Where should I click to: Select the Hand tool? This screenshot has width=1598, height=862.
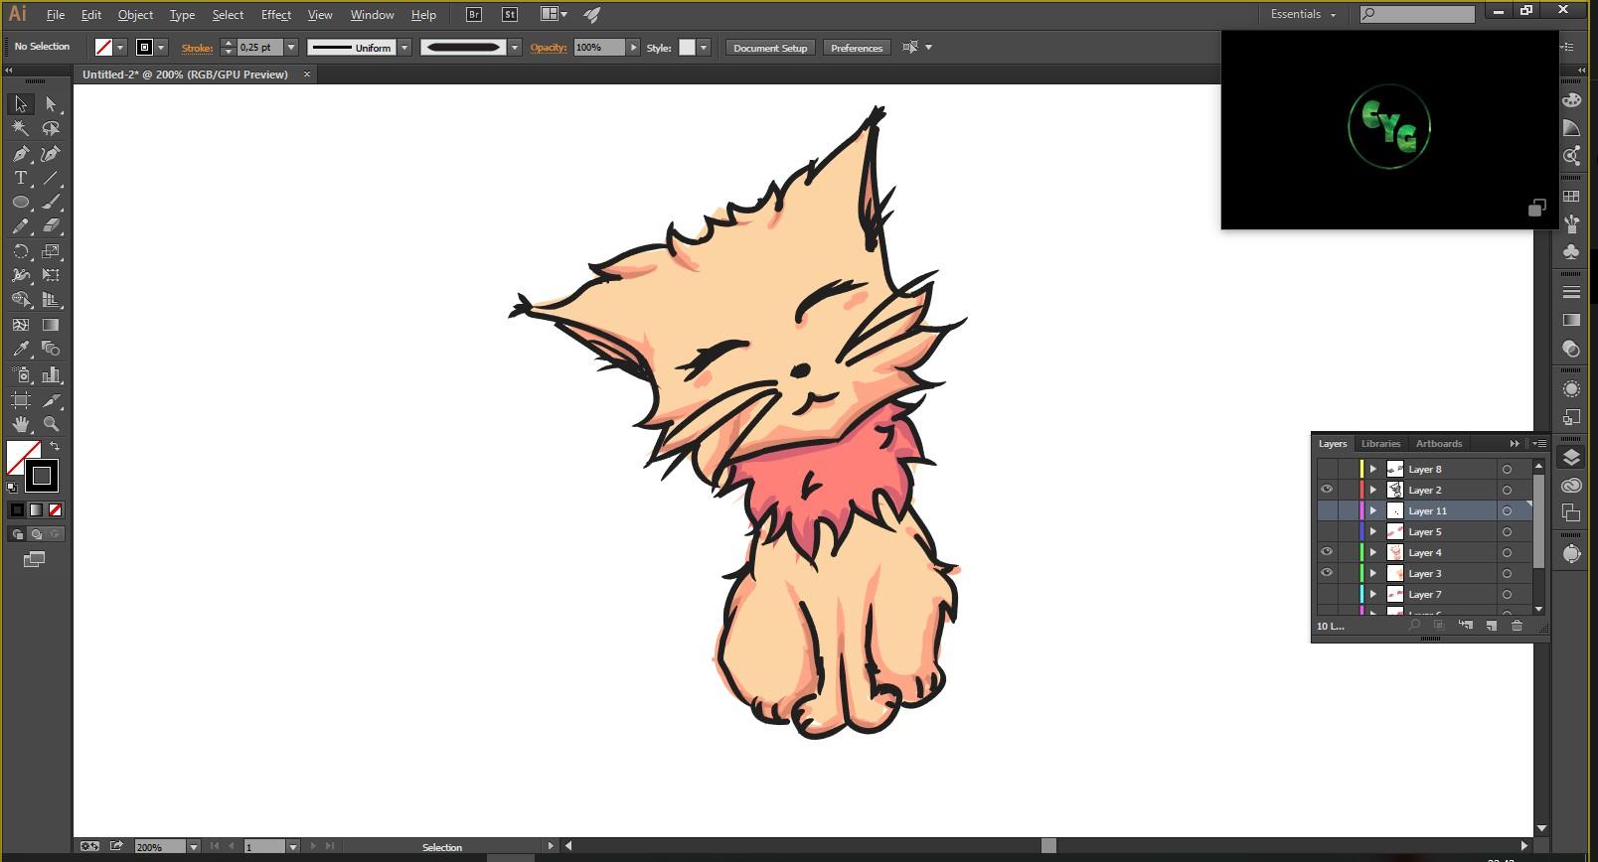tap(21, 424)
